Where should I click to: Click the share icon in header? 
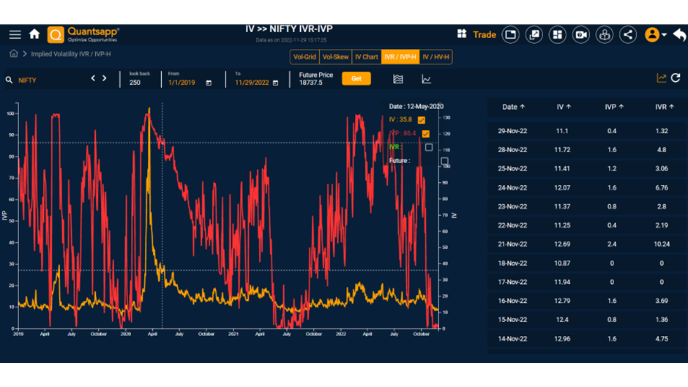628,35
